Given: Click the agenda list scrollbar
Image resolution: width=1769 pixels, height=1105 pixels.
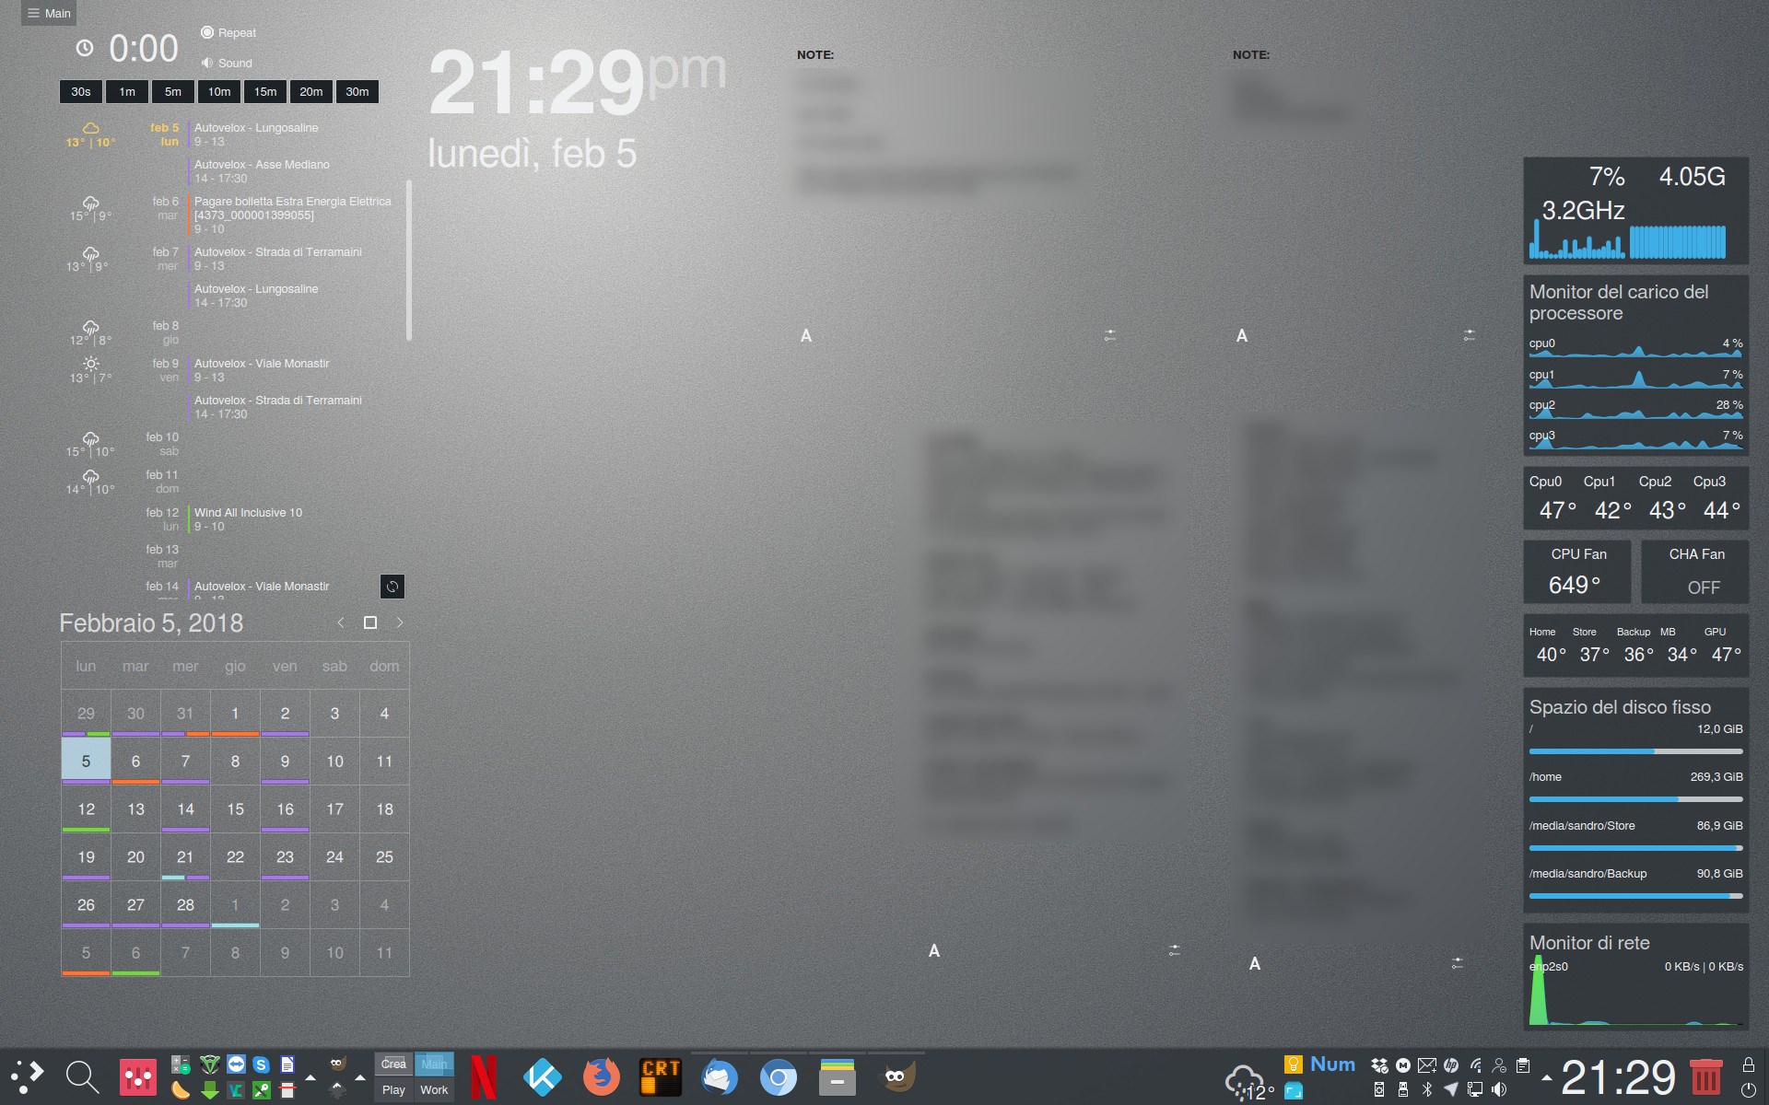Looking at the screenshot, I should point(408,261).
